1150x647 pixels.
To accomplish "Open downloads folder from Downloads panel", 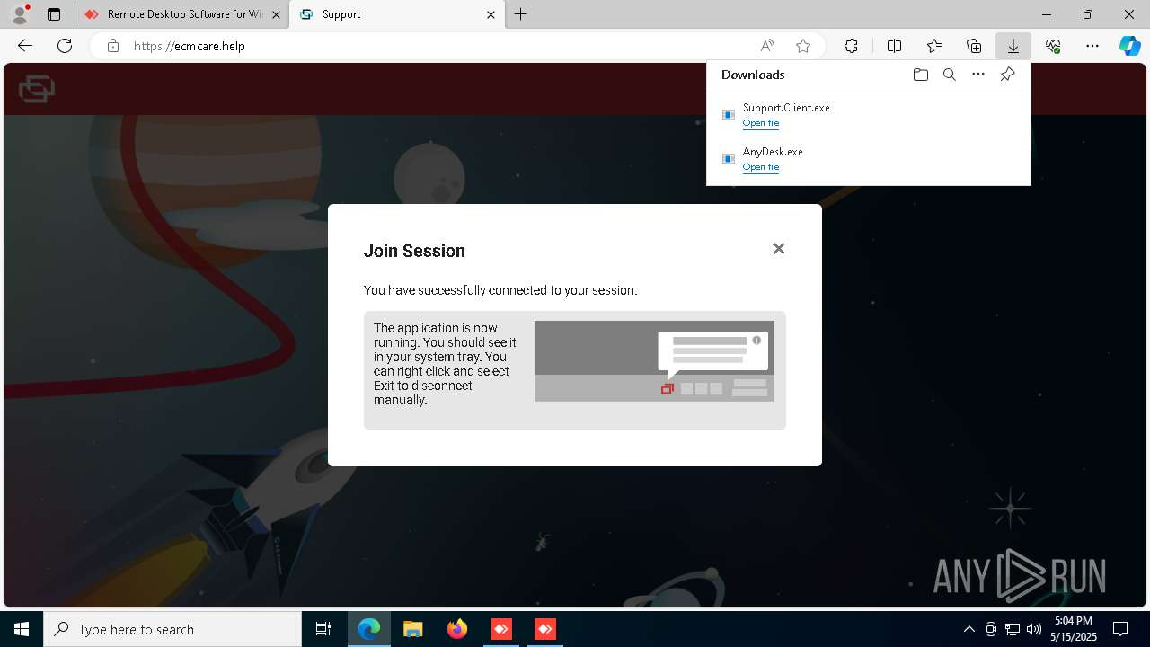I will coord(920,75).
